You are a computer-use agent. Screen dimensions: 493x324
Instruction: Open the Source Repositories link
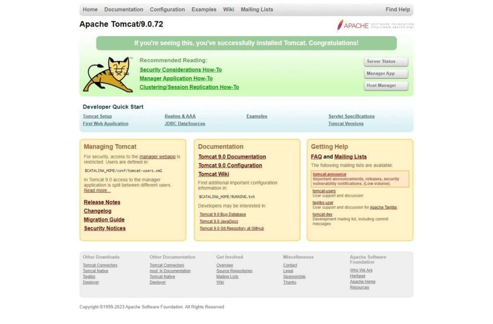tap(234, 271)
